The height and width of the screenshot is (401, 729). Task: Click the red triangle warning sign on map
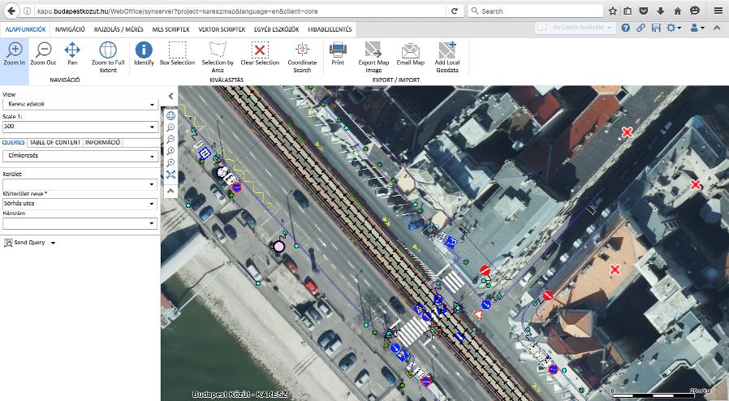click(477, 315)
